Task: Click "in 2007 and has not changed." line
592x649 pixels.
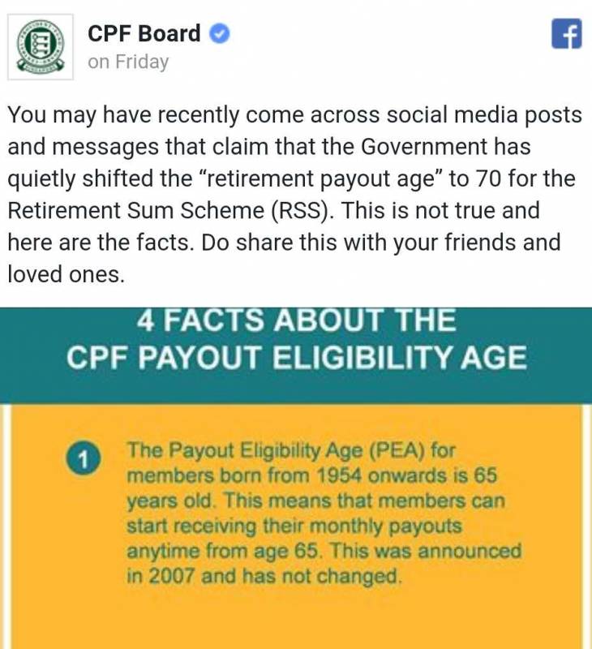Action: point(264,577)
